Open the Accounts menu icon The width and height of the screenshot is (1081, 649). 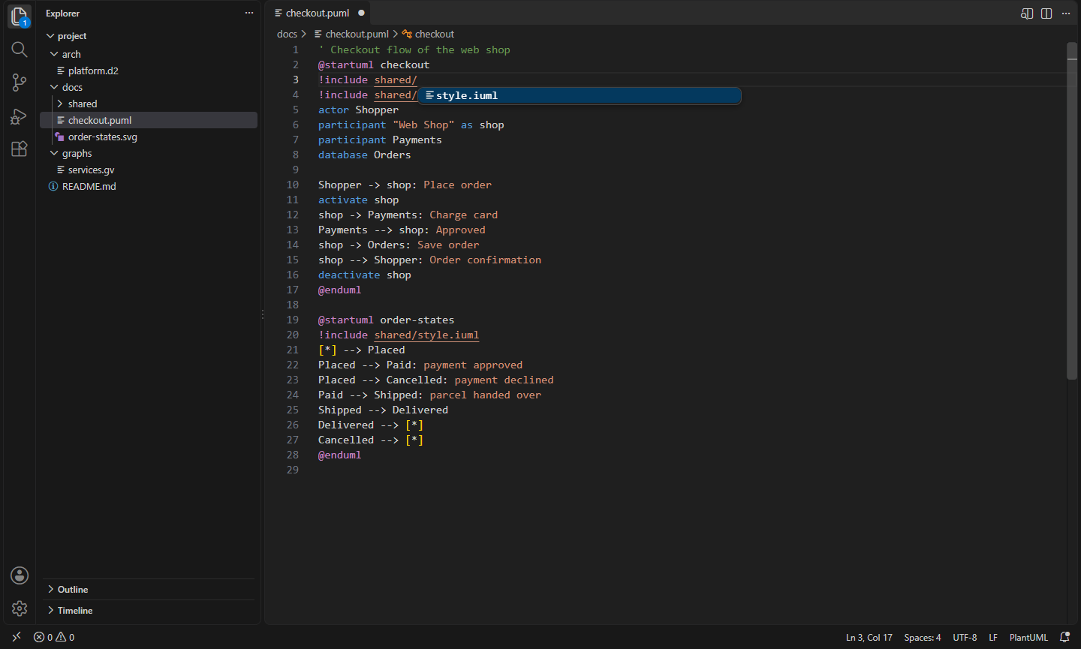[20, 575]
